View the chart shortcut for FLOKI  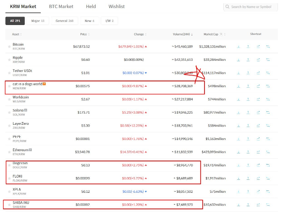click(x=258, y=178)
